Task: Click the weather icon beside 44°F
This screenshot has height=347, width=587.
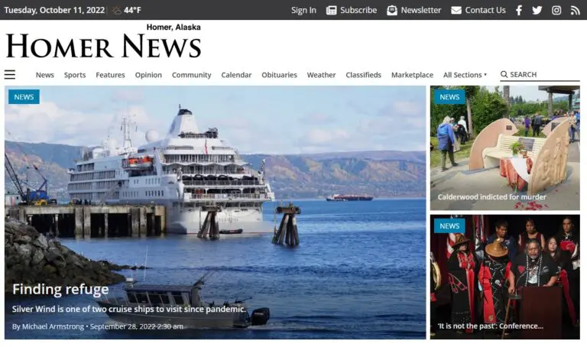Action: coord(116,10)
